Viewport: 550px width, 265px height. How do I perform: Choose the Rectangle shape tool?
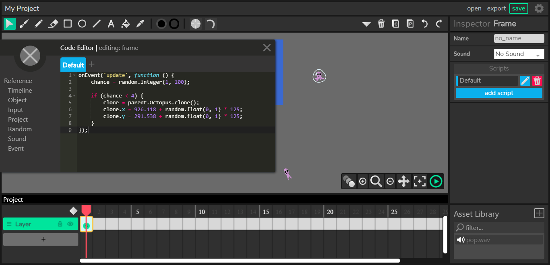click(68, 24)
